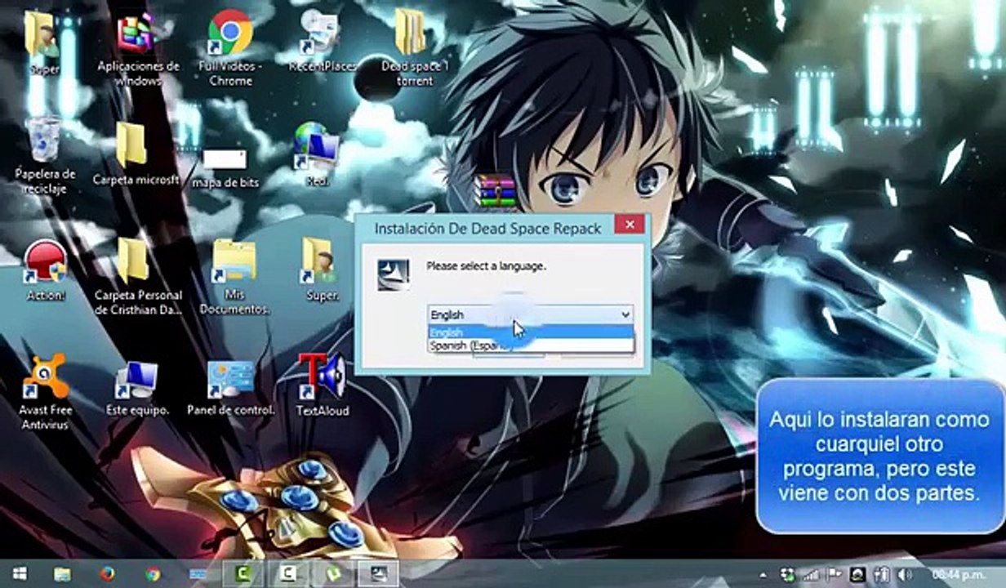Choose English in the language list
Image resolution: width=1006 pixels, height=588 pixels.
coord(531,332)
